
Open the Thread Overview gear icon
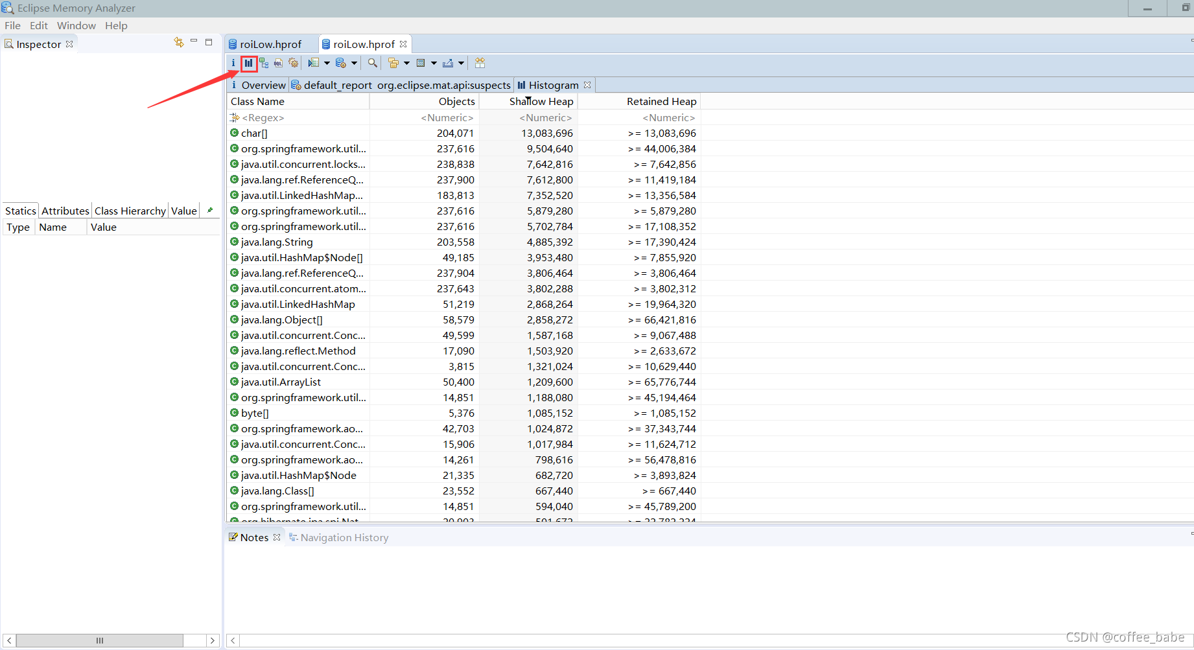293,63
